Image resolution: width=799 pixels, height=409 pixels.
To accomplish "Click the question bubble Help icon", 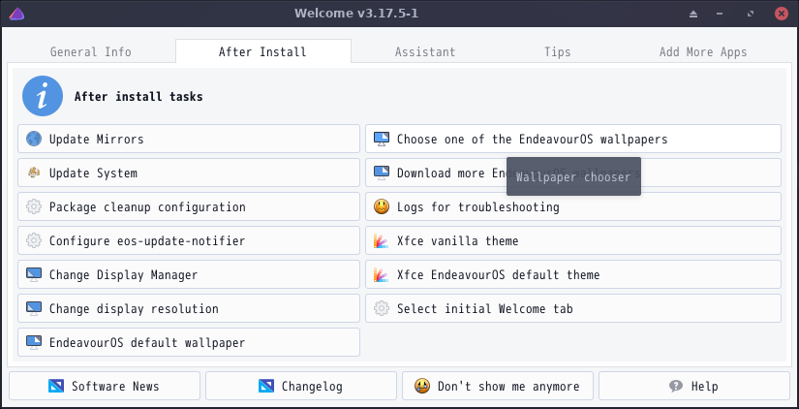I will [x=676, y=386].
